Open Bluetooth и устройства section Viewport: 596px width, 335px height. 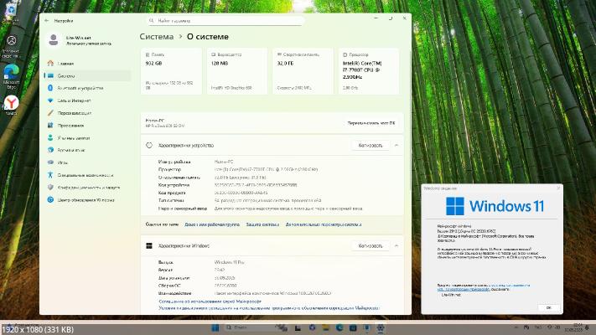(x=80, y=88)
